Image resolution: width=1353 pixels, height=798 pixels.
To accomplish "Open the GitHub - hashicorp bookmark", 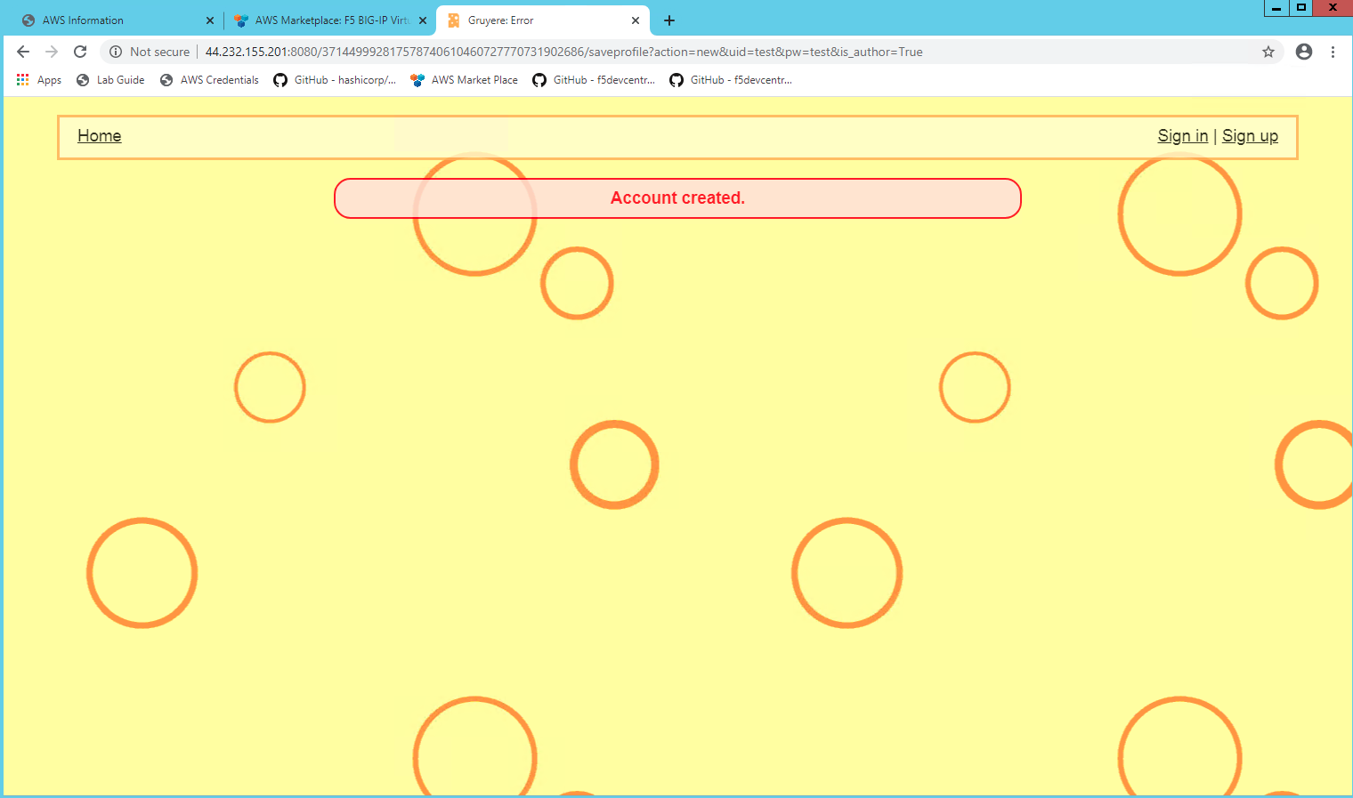I will (x=335, y=80).
